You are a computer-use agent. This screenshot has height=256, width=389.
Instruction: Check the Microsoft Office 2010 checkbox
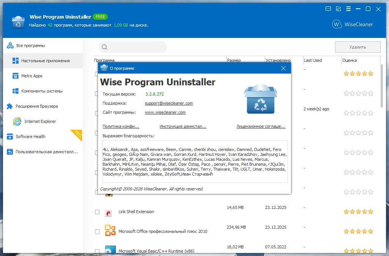[97, 232]
